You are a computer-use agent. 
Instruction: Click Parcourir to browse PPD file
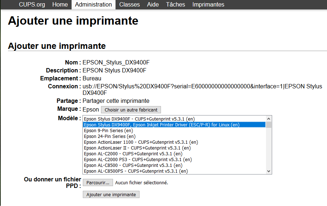[98, 182]
